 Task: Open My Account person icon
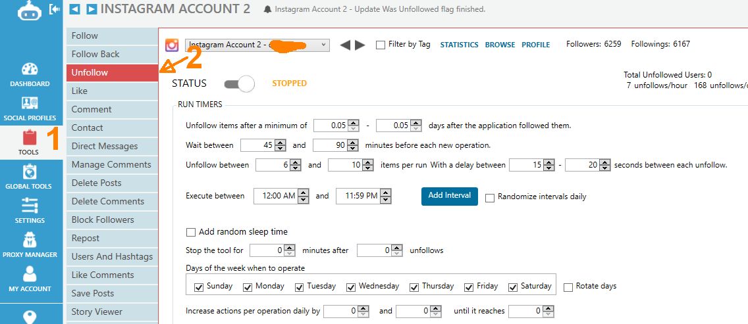pos(30,274)
